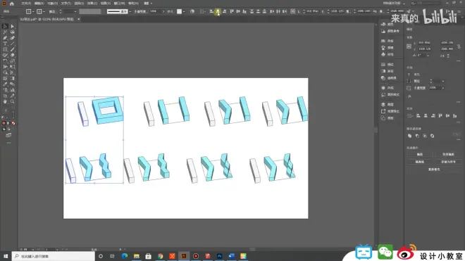Click the fill color swatch in appearance section

[x=409, y=75]
